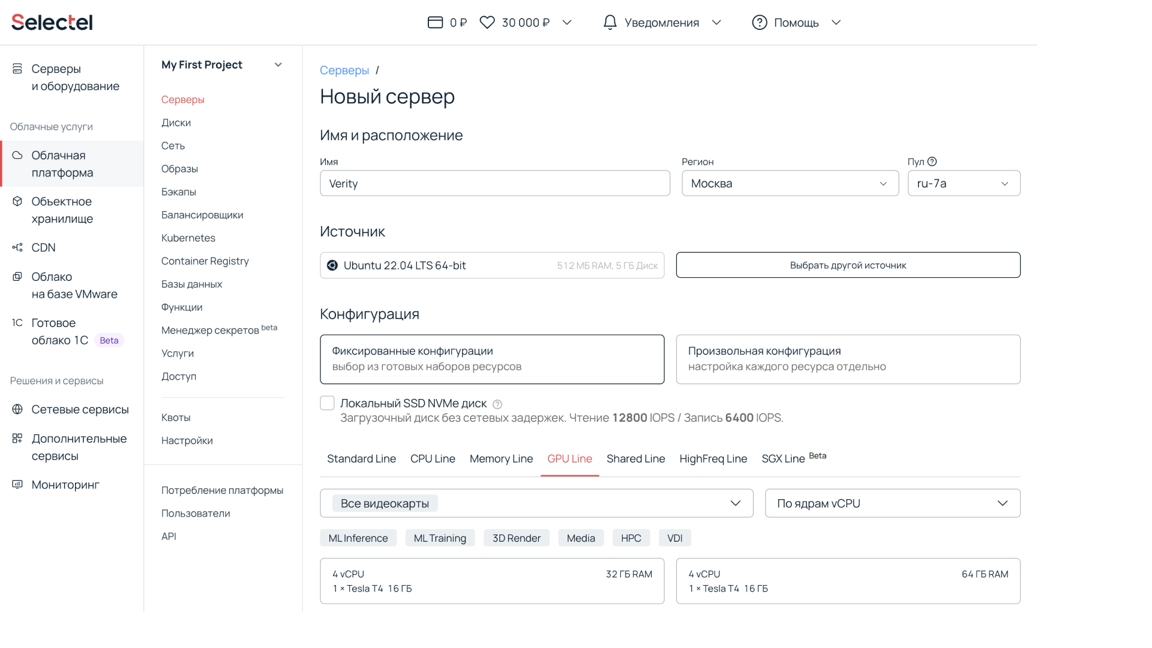Open Пользователи menu item

(x=196, y=513)
